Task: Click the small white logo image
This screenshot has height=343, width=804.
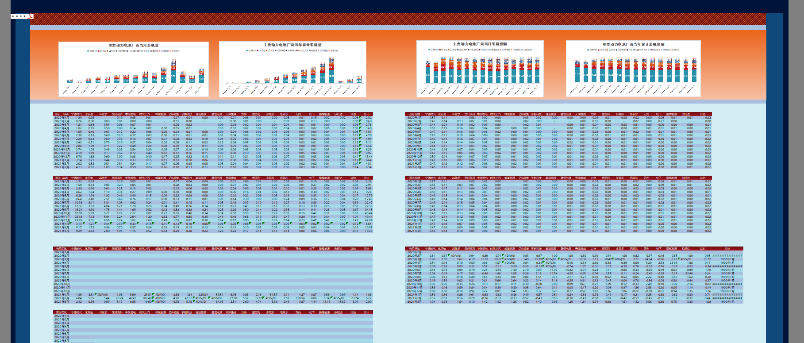Action: pos(21,16)
